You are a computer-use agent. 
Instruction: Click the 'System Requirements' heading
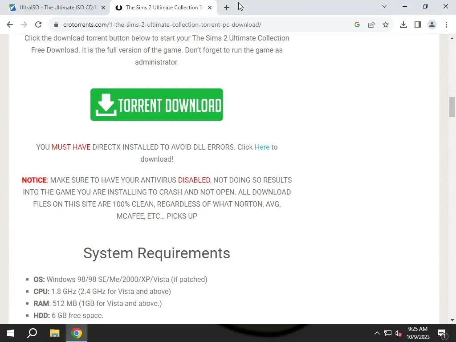pos(157,253)
